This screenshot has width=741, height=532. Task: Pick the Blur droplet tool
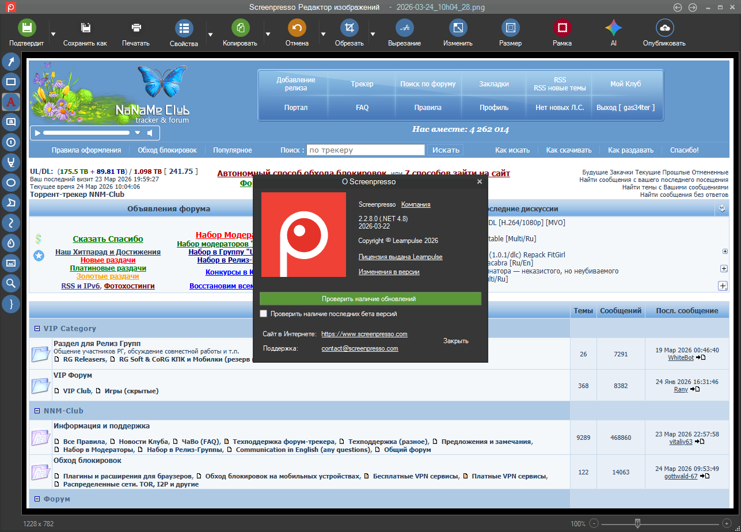[x=11, y=243]
